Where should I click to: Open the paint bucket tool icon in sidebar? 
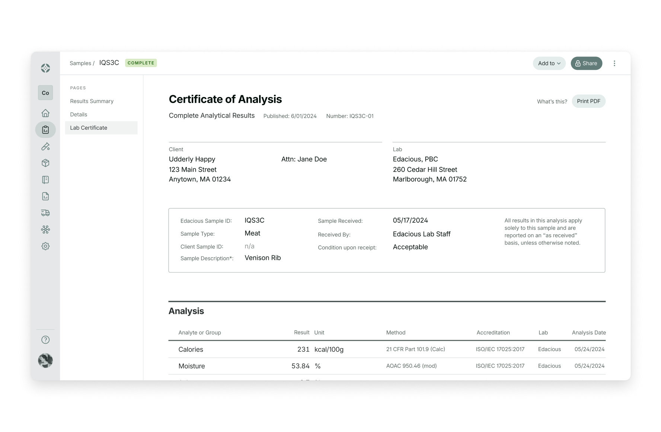(45, 146)
